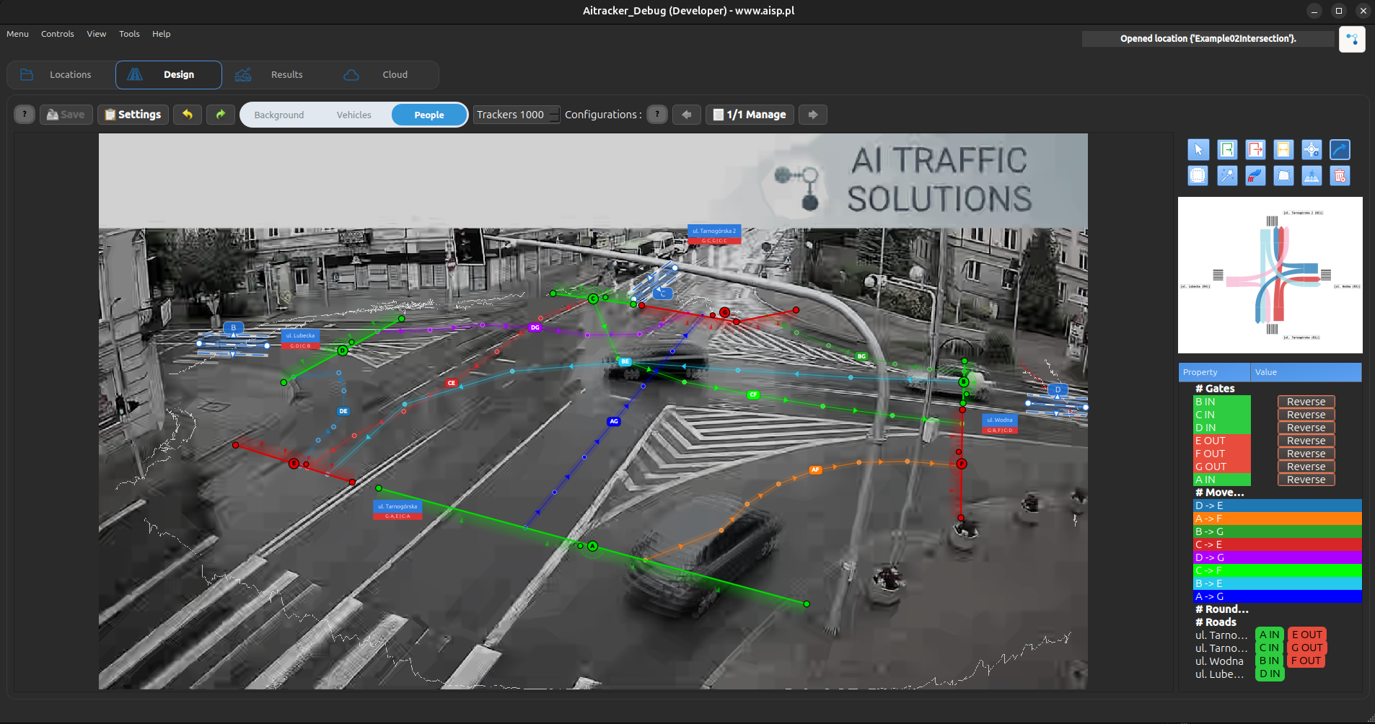The width and height of the screenshot is (1375, 724).
Task: Click the green redo arrow button
Action: pyautogui.click(x=221, y=115)
